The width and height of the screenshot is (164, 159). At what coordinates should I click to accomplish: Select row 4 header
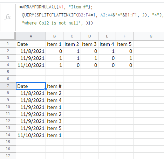8,65
